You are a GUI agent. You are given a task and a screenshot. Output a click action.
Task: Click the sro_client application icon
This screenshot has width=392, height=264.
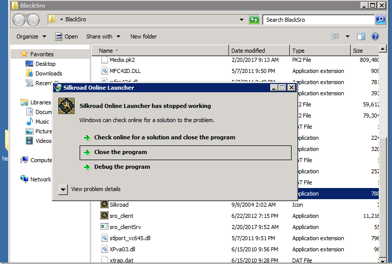pos(104,215)
